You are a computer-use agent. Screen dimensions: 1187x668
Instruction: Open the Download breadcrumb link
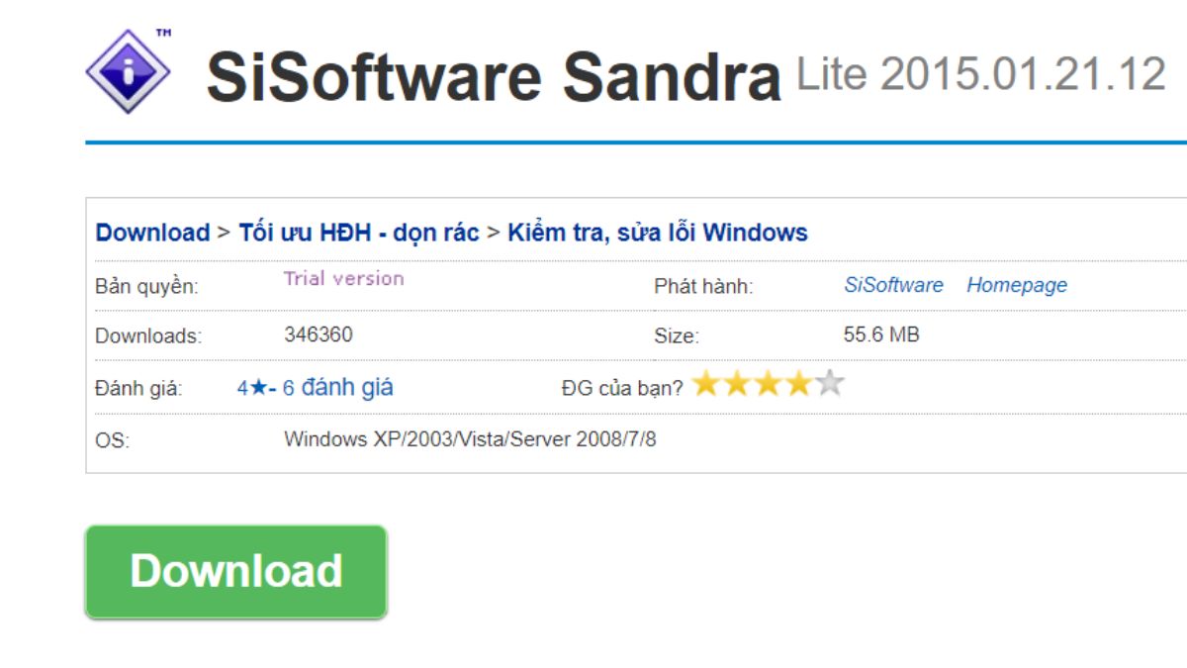click(x=152, y=233)
